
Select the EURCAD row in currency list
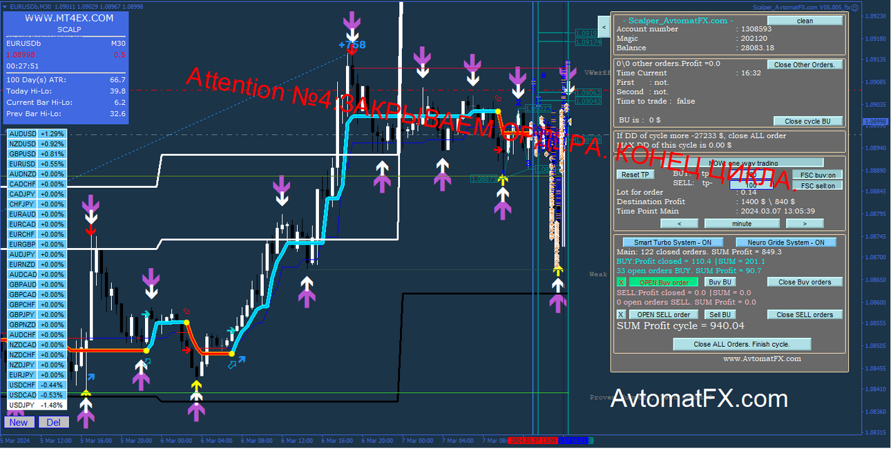coord(37,224)
